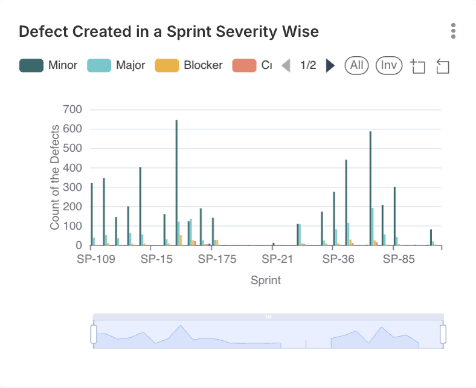Activate the area zoom selection tool
Image resolution: width=476 pixels, height=388 pixels.
pos(418,66)
